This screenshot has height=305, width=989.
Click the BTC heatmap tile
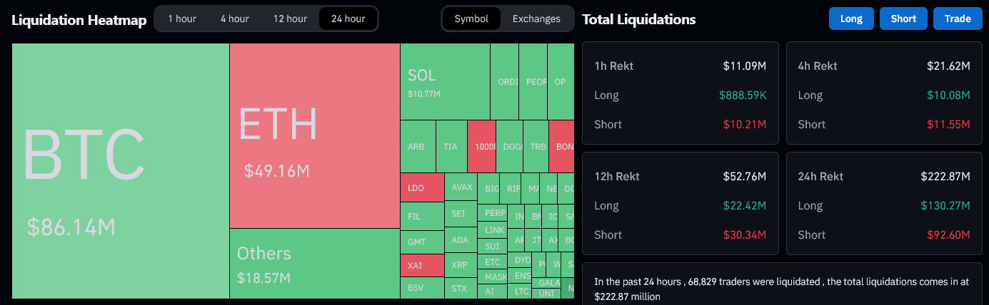tap(121, 171)
